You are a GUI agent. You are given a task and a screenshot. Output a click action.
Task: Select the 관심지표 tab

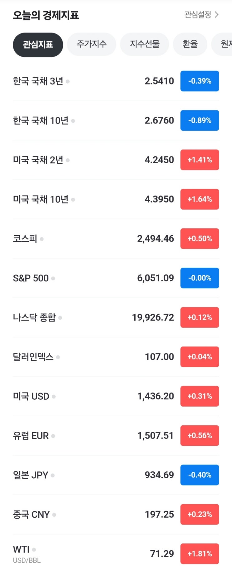coord(38,45)
